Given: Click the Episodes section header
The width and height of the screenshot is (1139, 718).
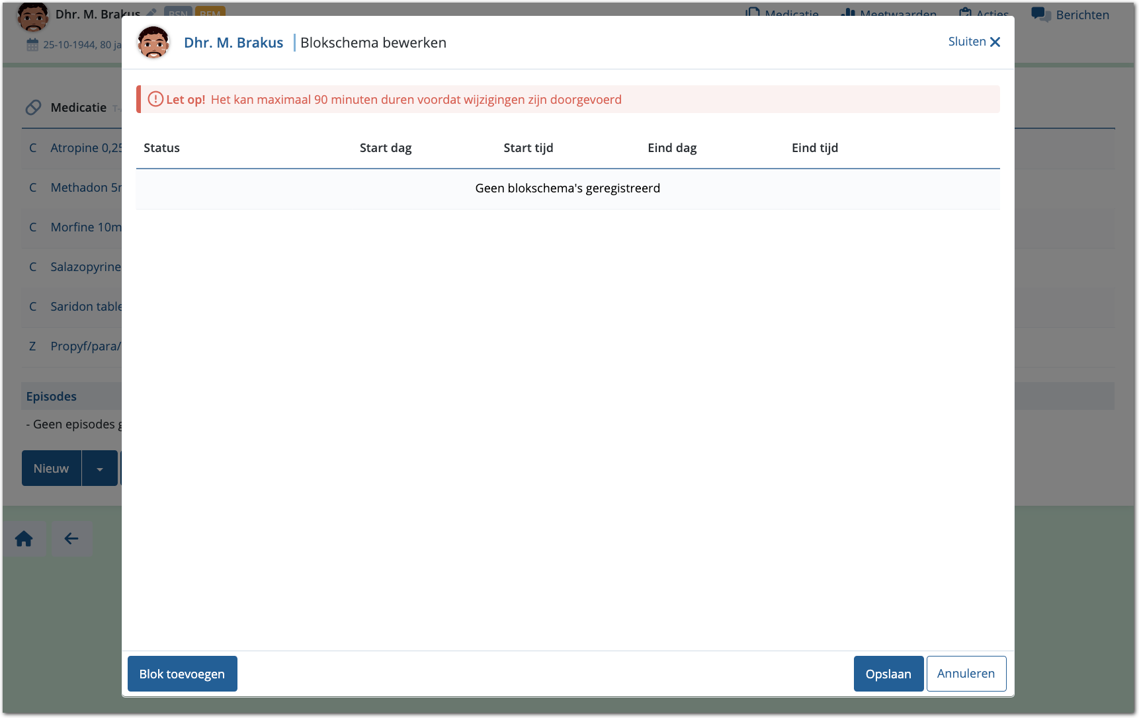Looking at the screenshot, I should click(52, 397).
